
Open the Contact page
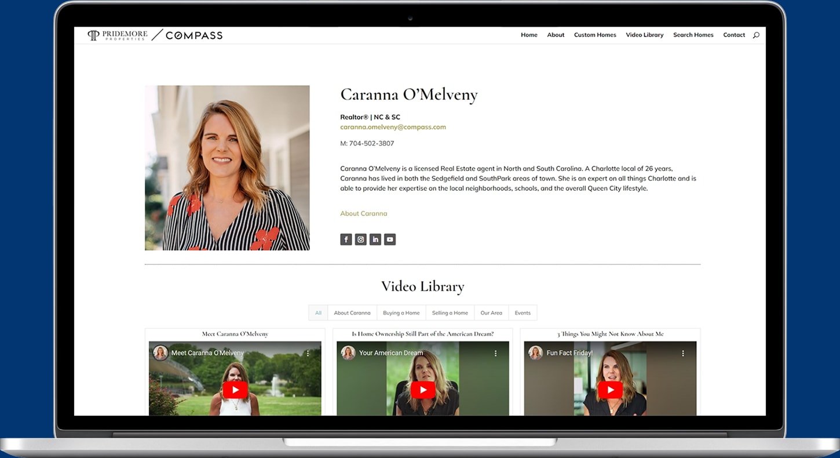(734, 35)
